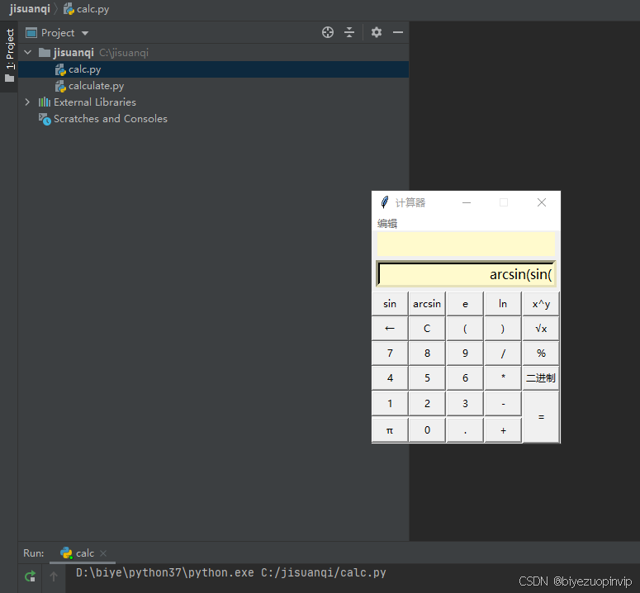
Task: Click the 2 digit button
Action: (x=427, y=404)
